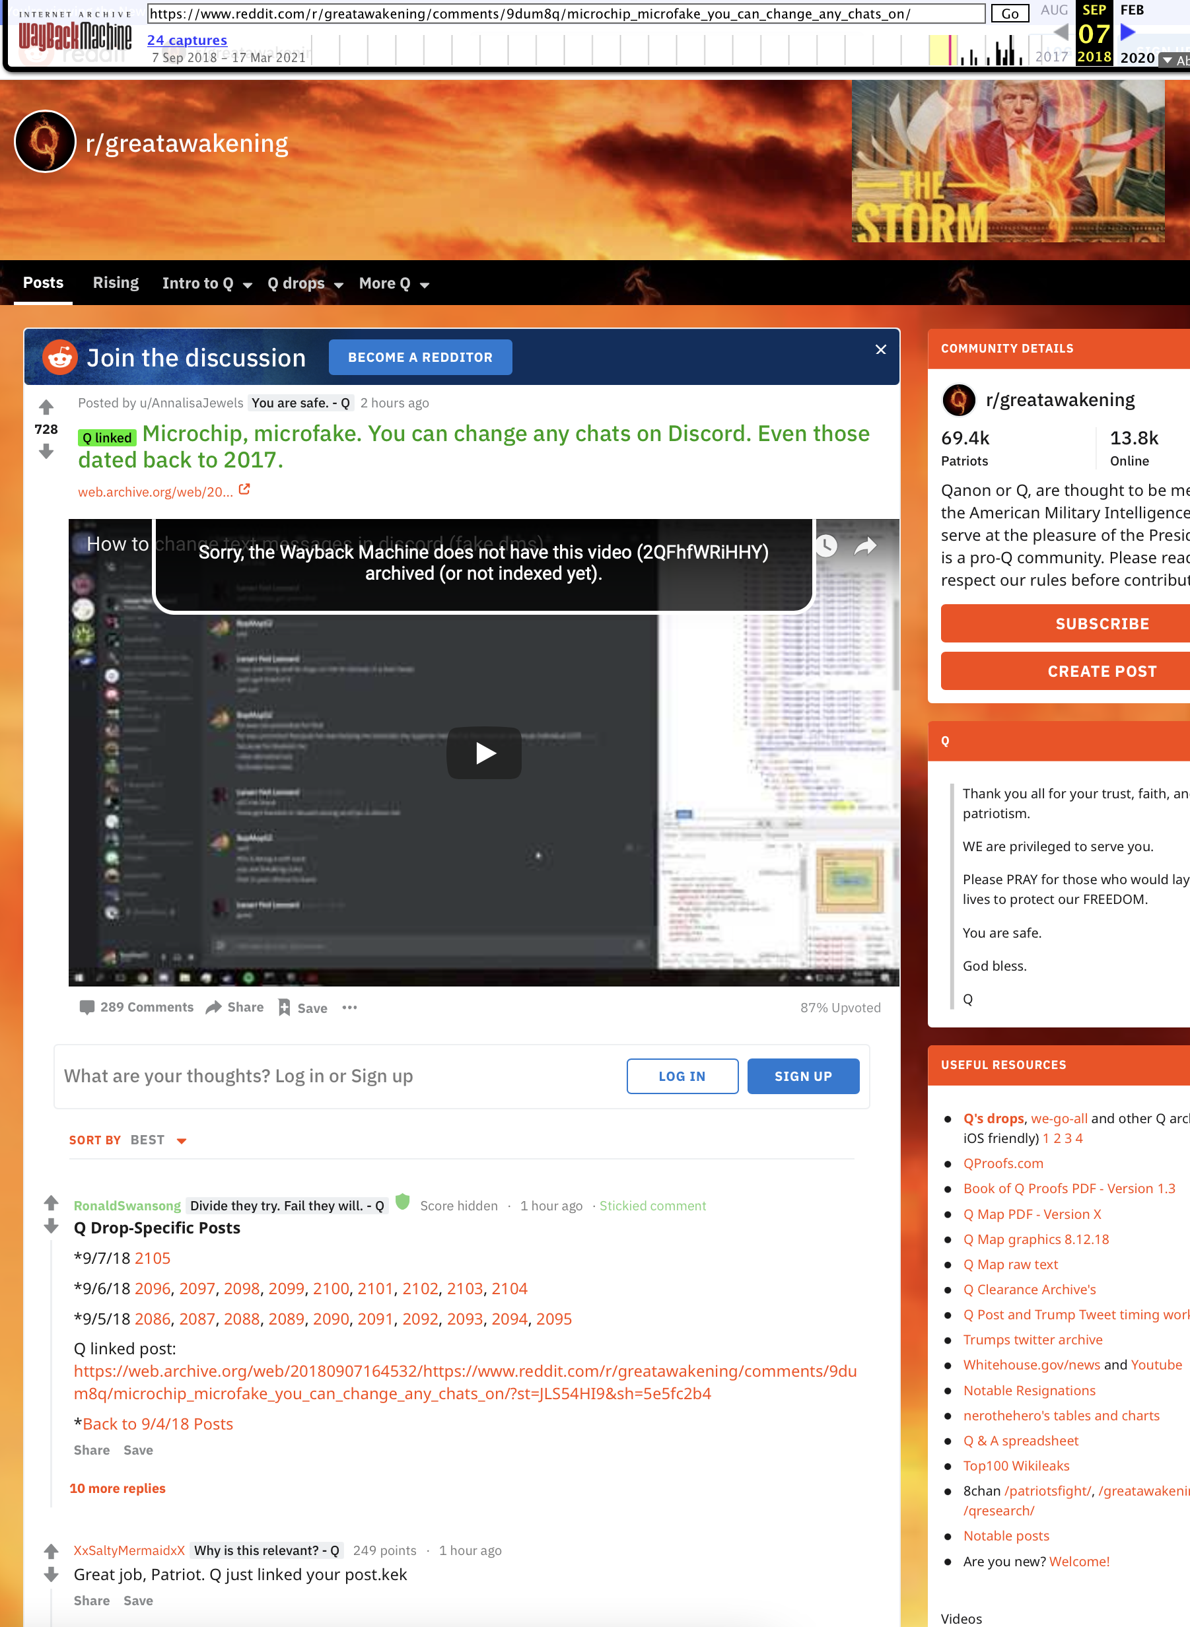
Task: Open Trumps twitter archive link
Action: point(1033,1340)
